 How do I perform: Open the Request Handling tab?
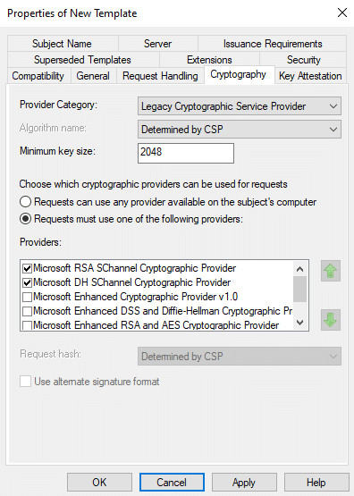pos(160,76)
